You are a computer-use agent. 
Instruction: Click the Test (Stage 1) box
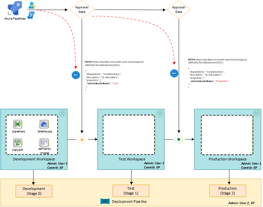coord(131,191)
